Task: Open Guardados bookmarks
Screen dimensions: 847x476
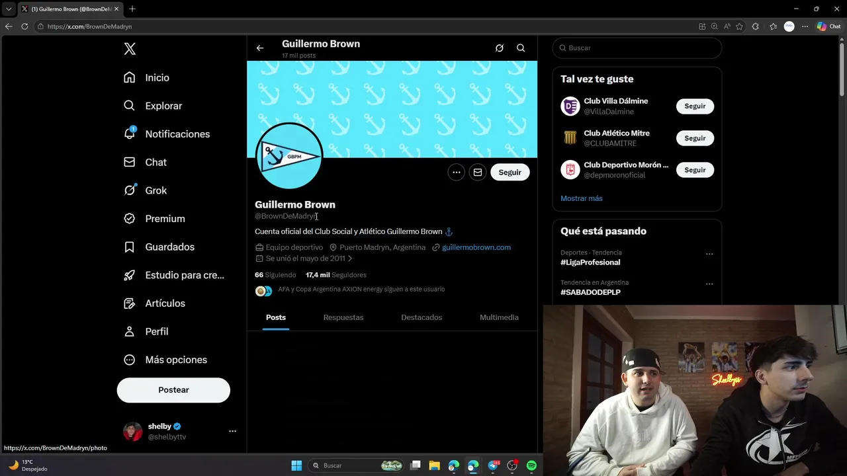Action: click(159, 247)
